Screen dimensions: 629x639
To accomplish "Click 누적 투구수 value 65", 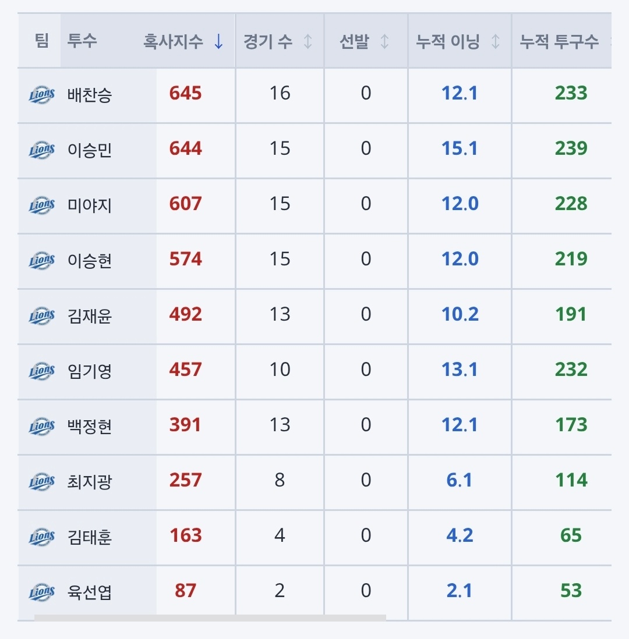I will tap(571, 535).
